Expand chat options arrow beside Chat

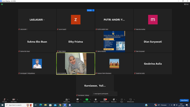pyautogui.click(x=81, y=100)
